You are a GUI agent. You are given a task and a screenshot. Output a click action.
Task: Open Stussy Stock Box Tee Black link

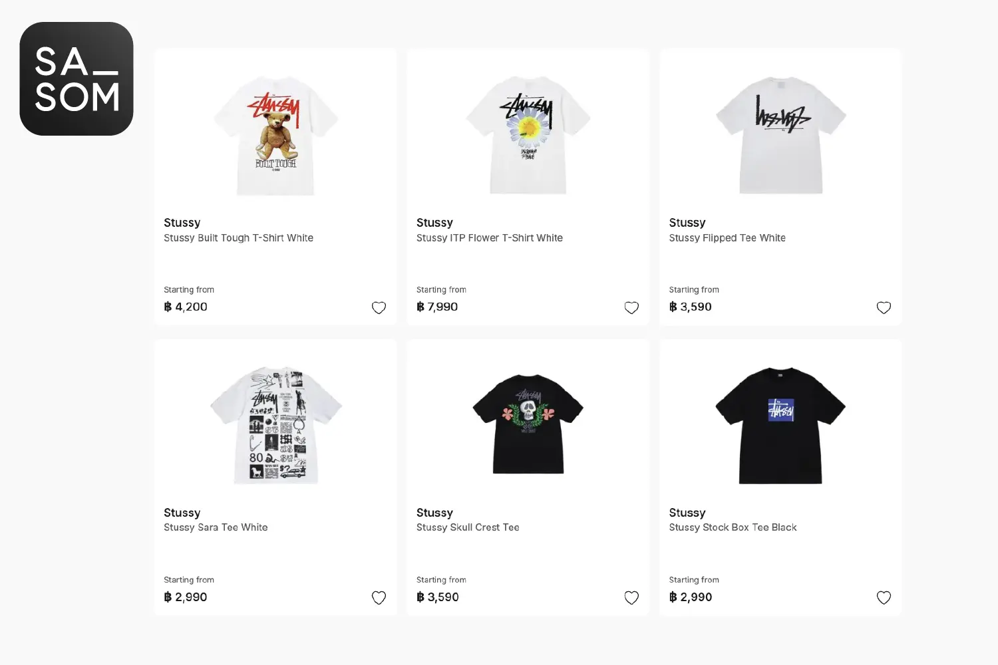tap(733, 527)
